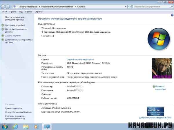174x130 pixels.
Task: Expand breadcrumb arrow after Панель управления
Action: coord(39,7)
